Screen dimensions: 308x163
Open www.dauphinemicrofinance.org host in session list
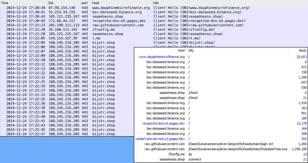coord(162,57)
